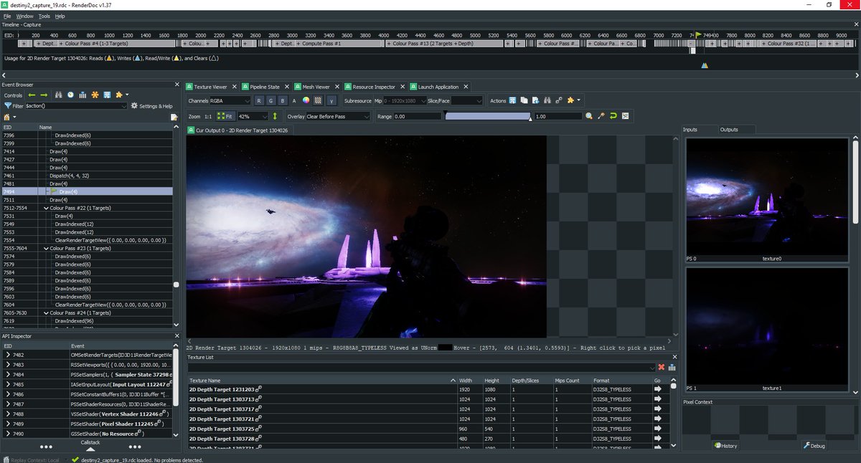This screenshot has height=463, width=861.
Task: Click the notes edit icon above the event list
Action: point(174,117)
